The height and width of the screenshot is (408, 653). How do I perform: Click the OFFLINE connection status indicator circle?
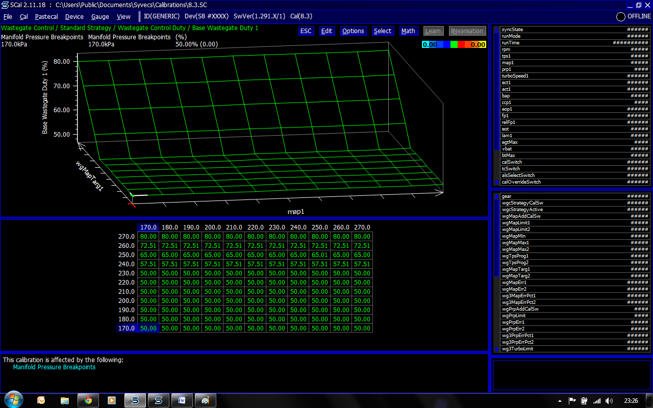621,16
